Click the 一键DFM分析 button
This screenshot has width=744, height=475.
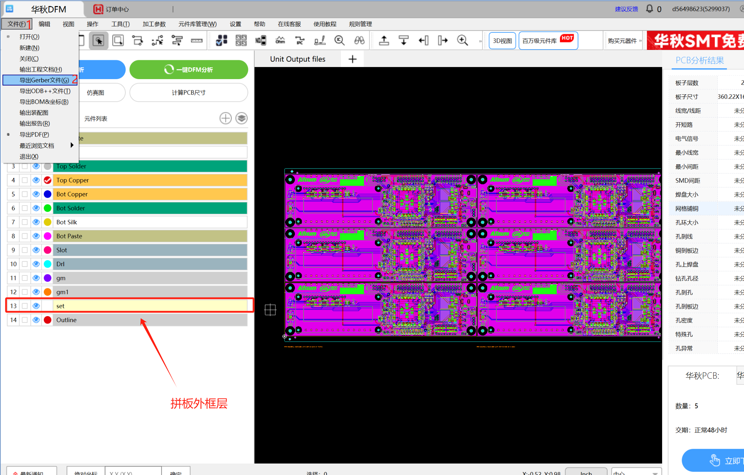click(189, 69)
